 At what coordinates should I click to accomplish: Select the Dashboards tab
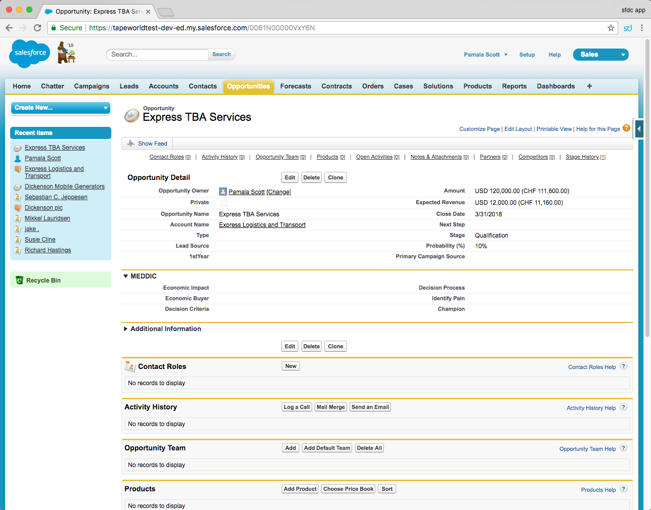(x=555, y=86)
